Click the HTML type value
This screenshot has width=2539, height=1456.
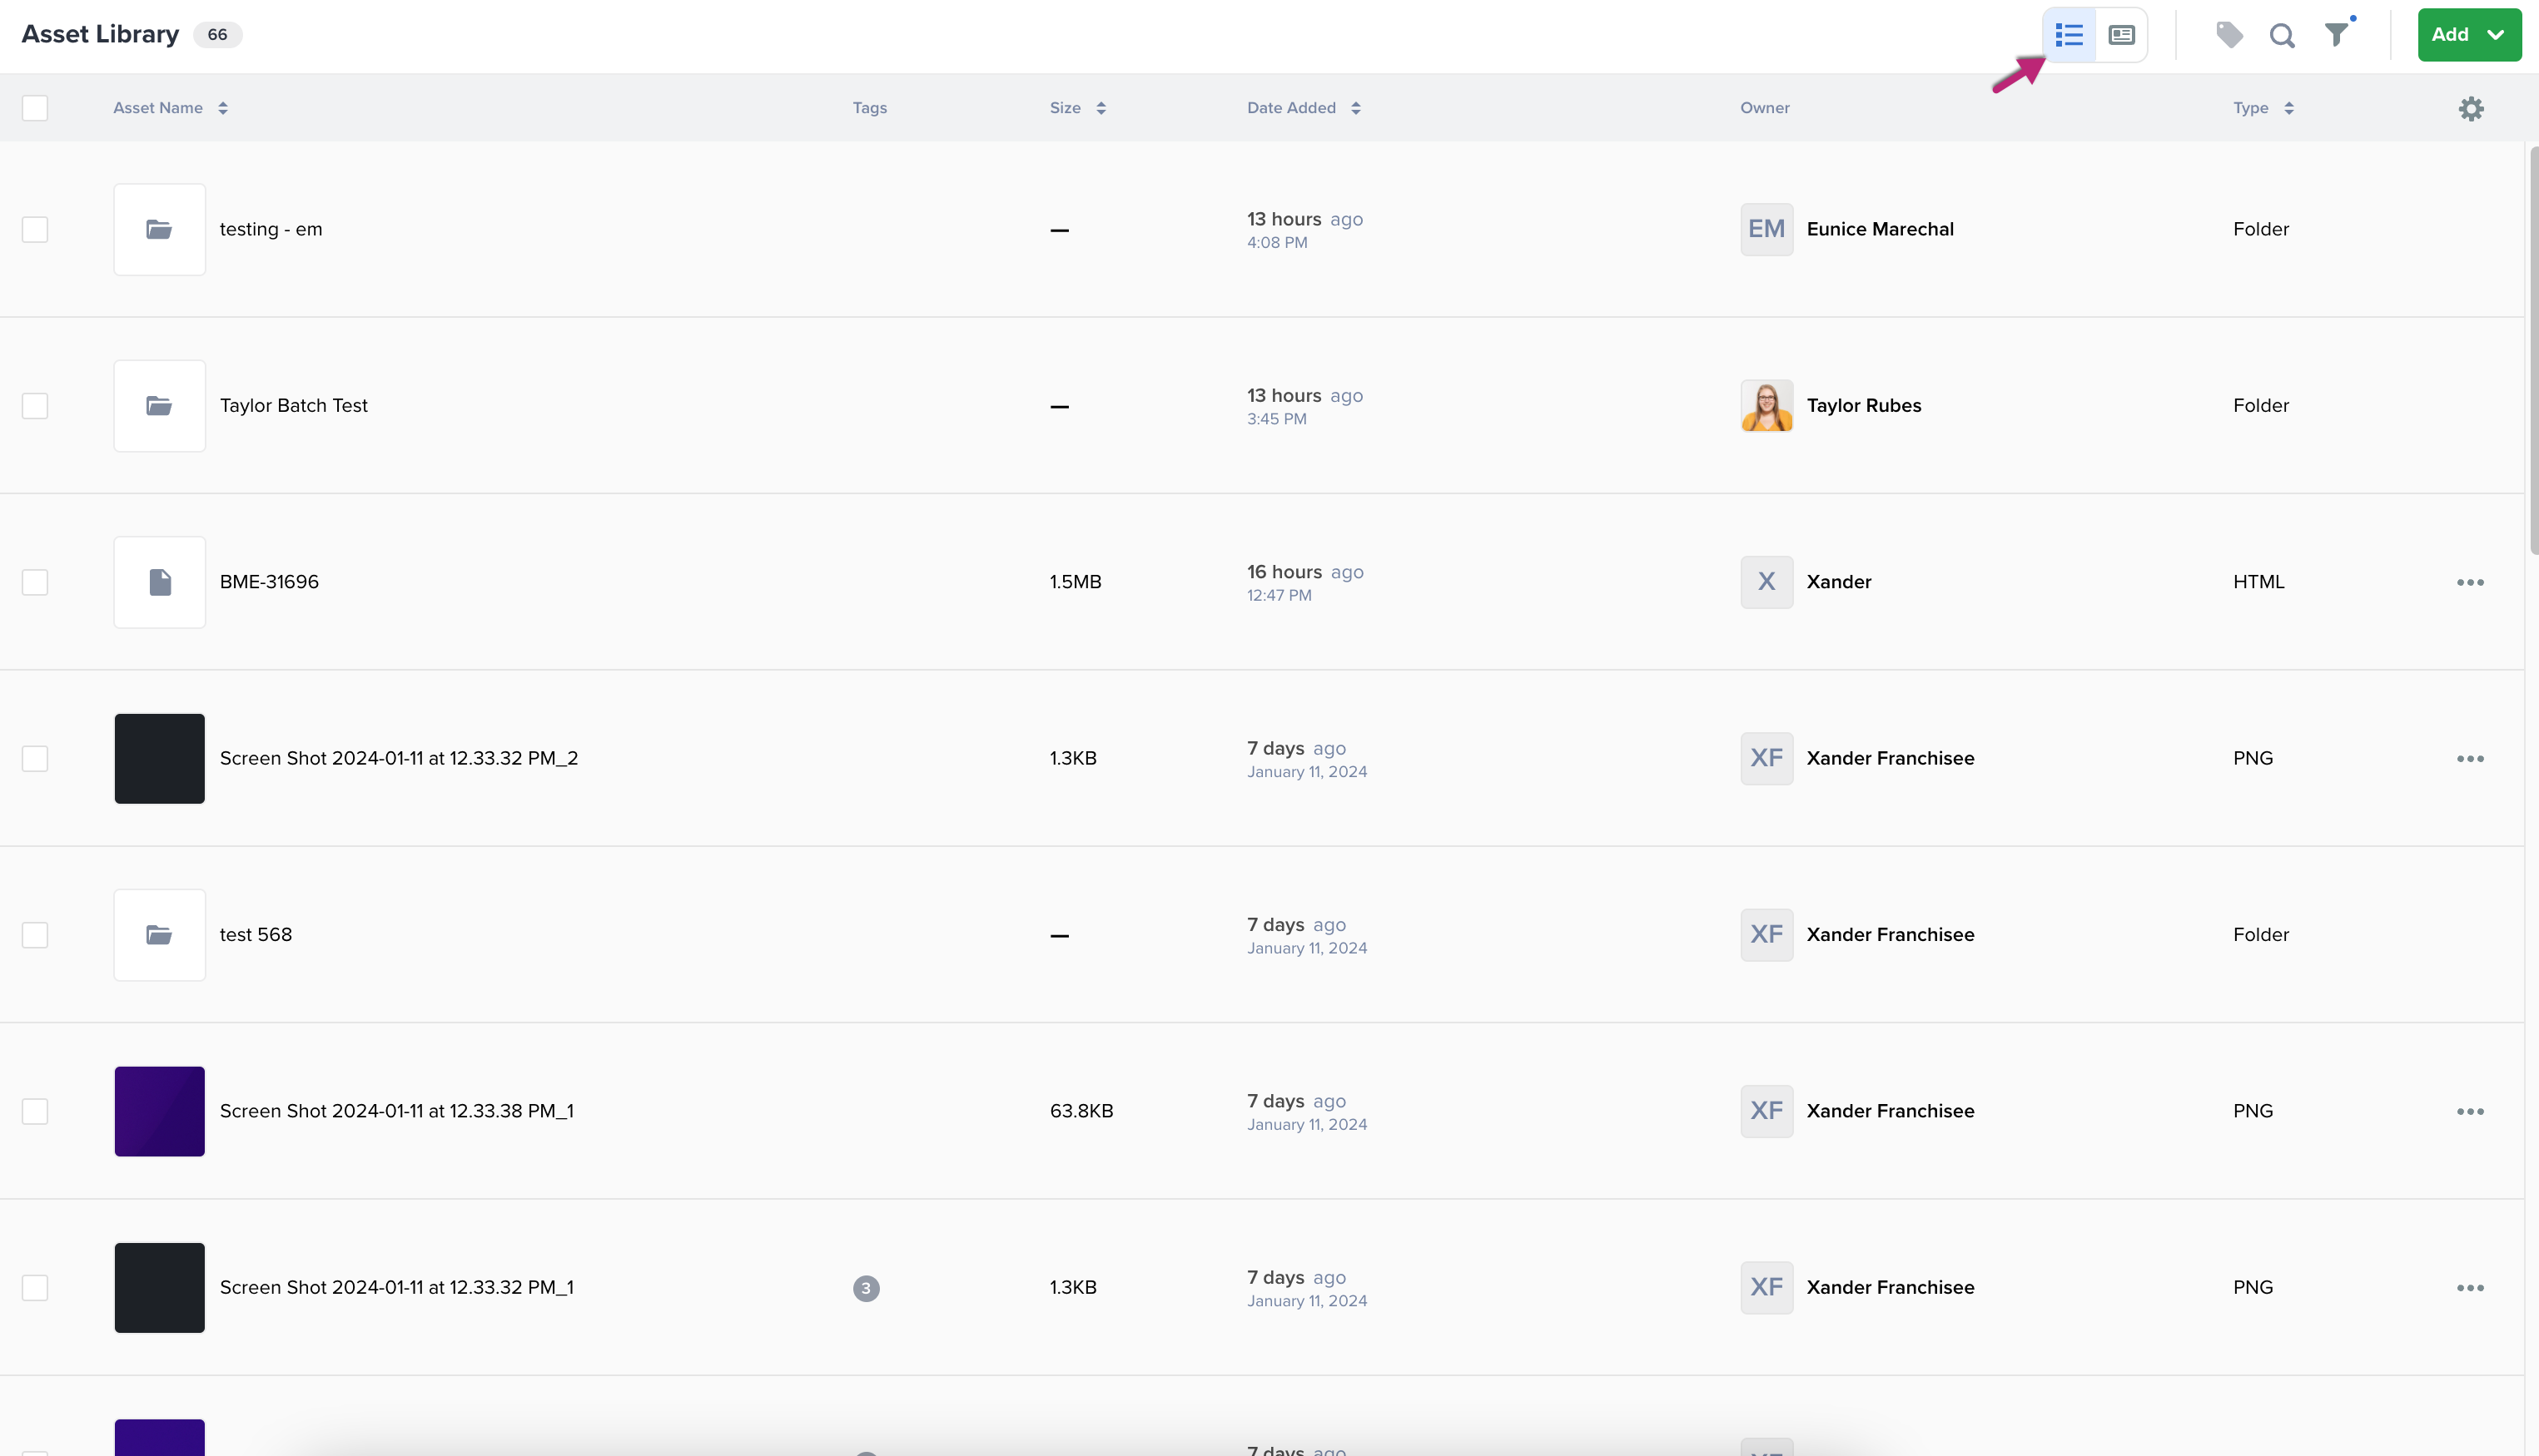click(2259, 582)
